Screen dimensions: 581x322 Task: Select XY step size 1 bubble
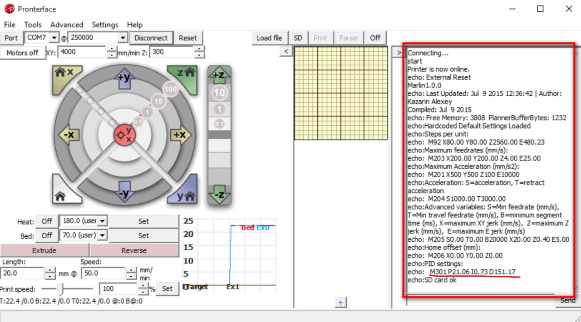(x=147, y=112)
